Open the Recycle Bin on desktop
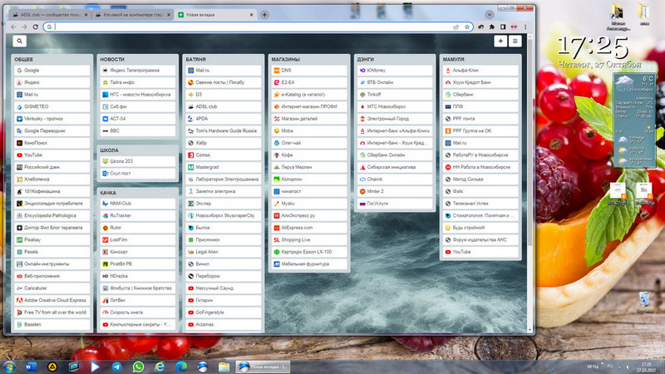The image size is (665, 374). 645,303
